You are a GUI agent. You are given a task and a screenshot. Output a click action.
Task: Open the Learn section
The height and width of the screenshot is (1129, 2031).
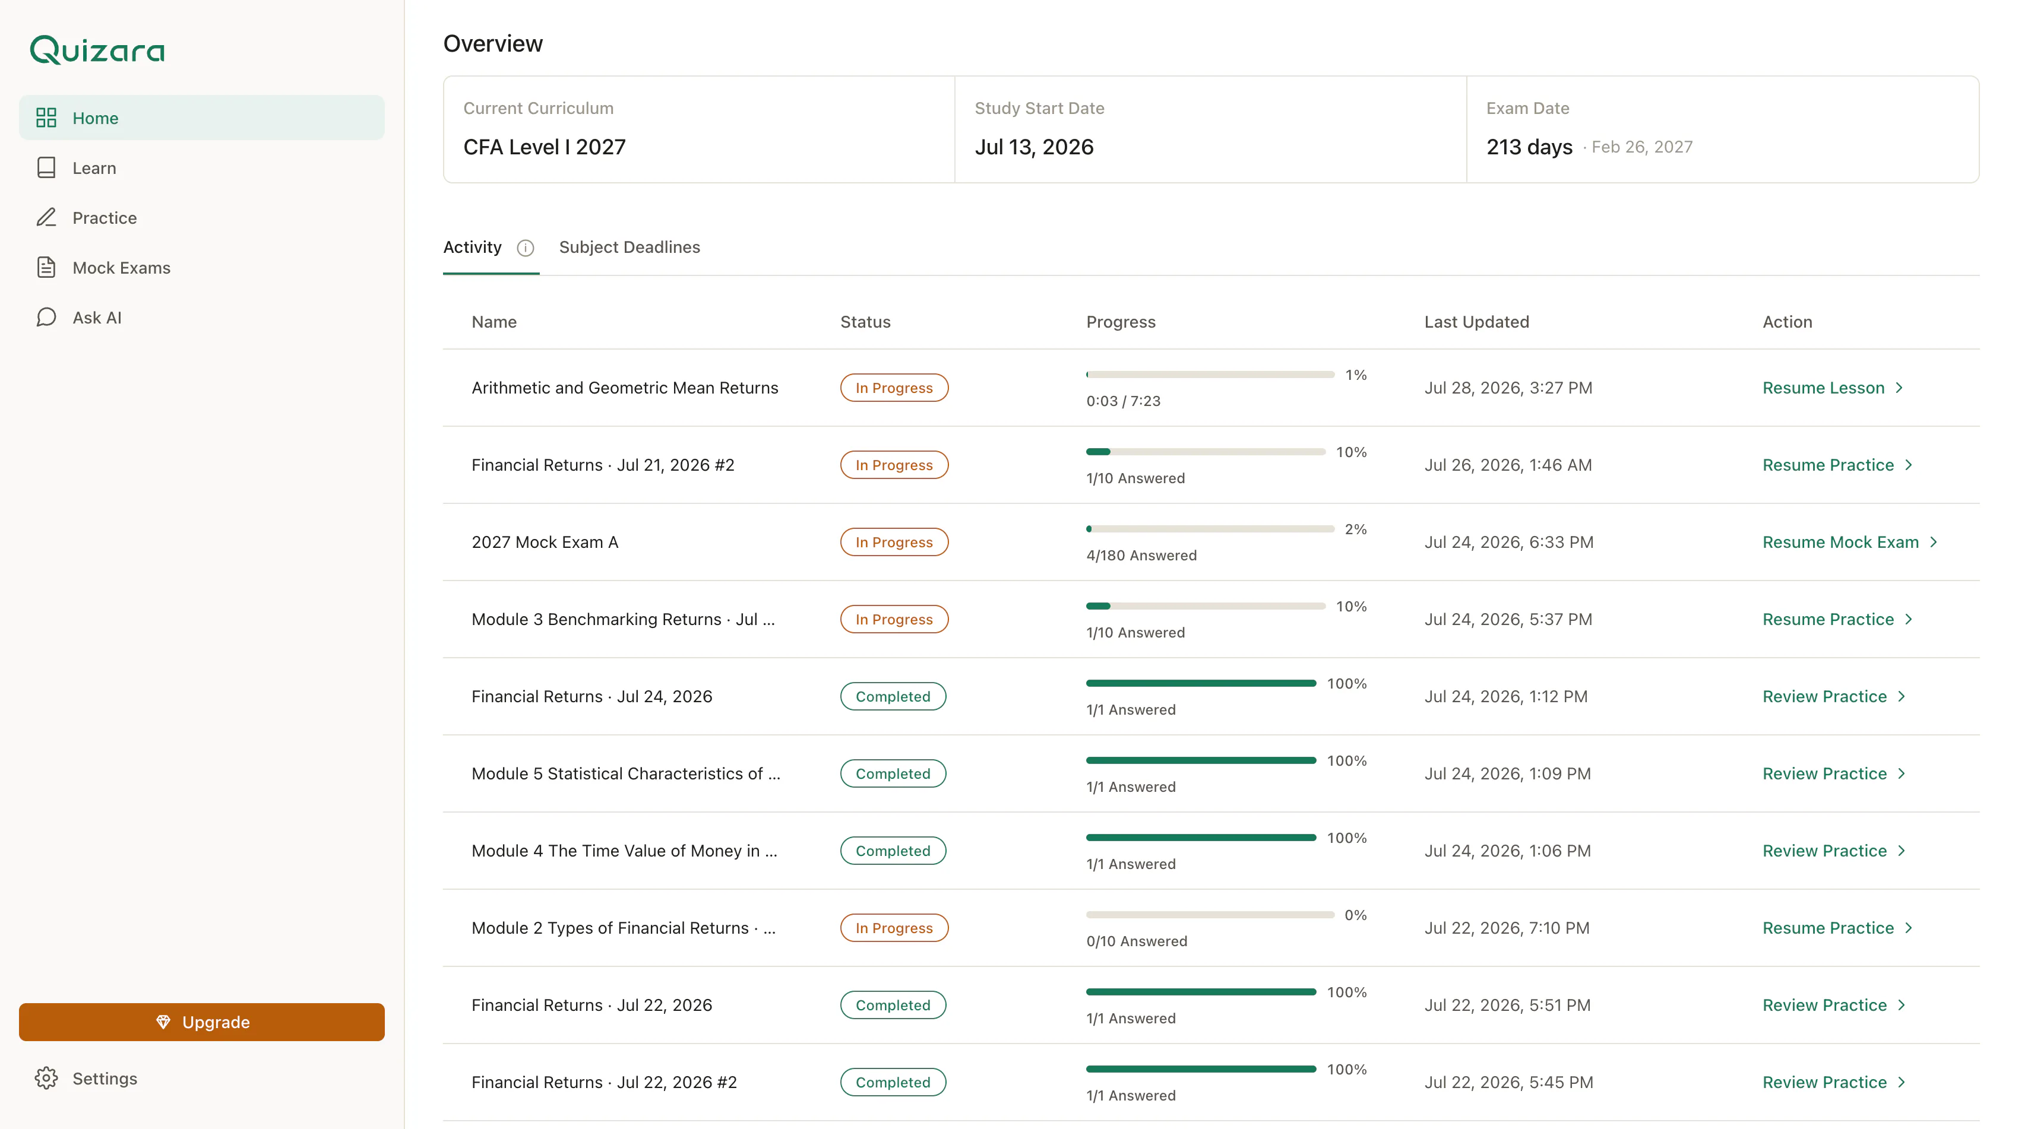pyautogui.click(x=202, y=168)
